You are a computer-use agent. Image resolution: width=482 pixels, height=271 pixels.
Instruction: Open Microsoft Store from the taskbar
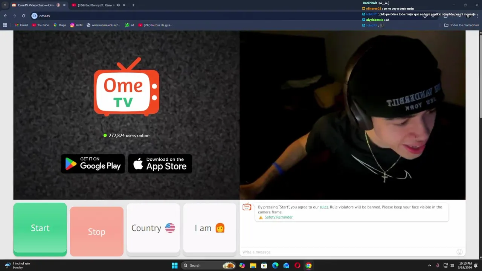pos(264,265)
